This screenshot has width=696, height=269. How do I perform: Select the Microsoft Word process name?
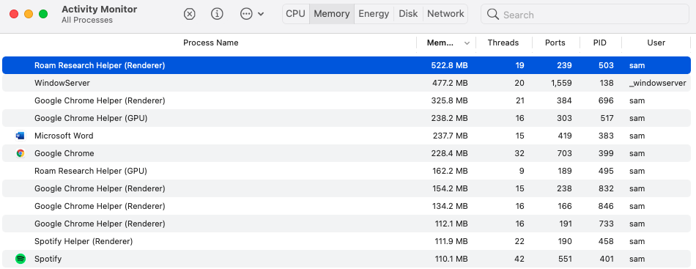[64, 136]
